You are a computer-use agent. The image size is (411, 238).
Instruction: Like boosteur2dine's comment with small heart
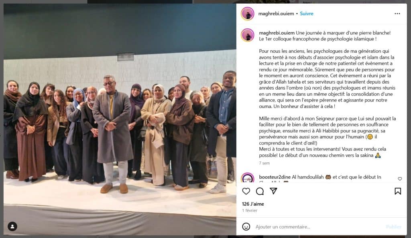[x=400, y=179]
